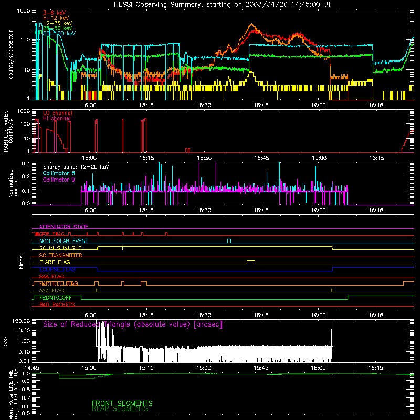420x420 pixels.
Task: Click the HESSI Observing Summary title
Action: [x=223, y=5]
